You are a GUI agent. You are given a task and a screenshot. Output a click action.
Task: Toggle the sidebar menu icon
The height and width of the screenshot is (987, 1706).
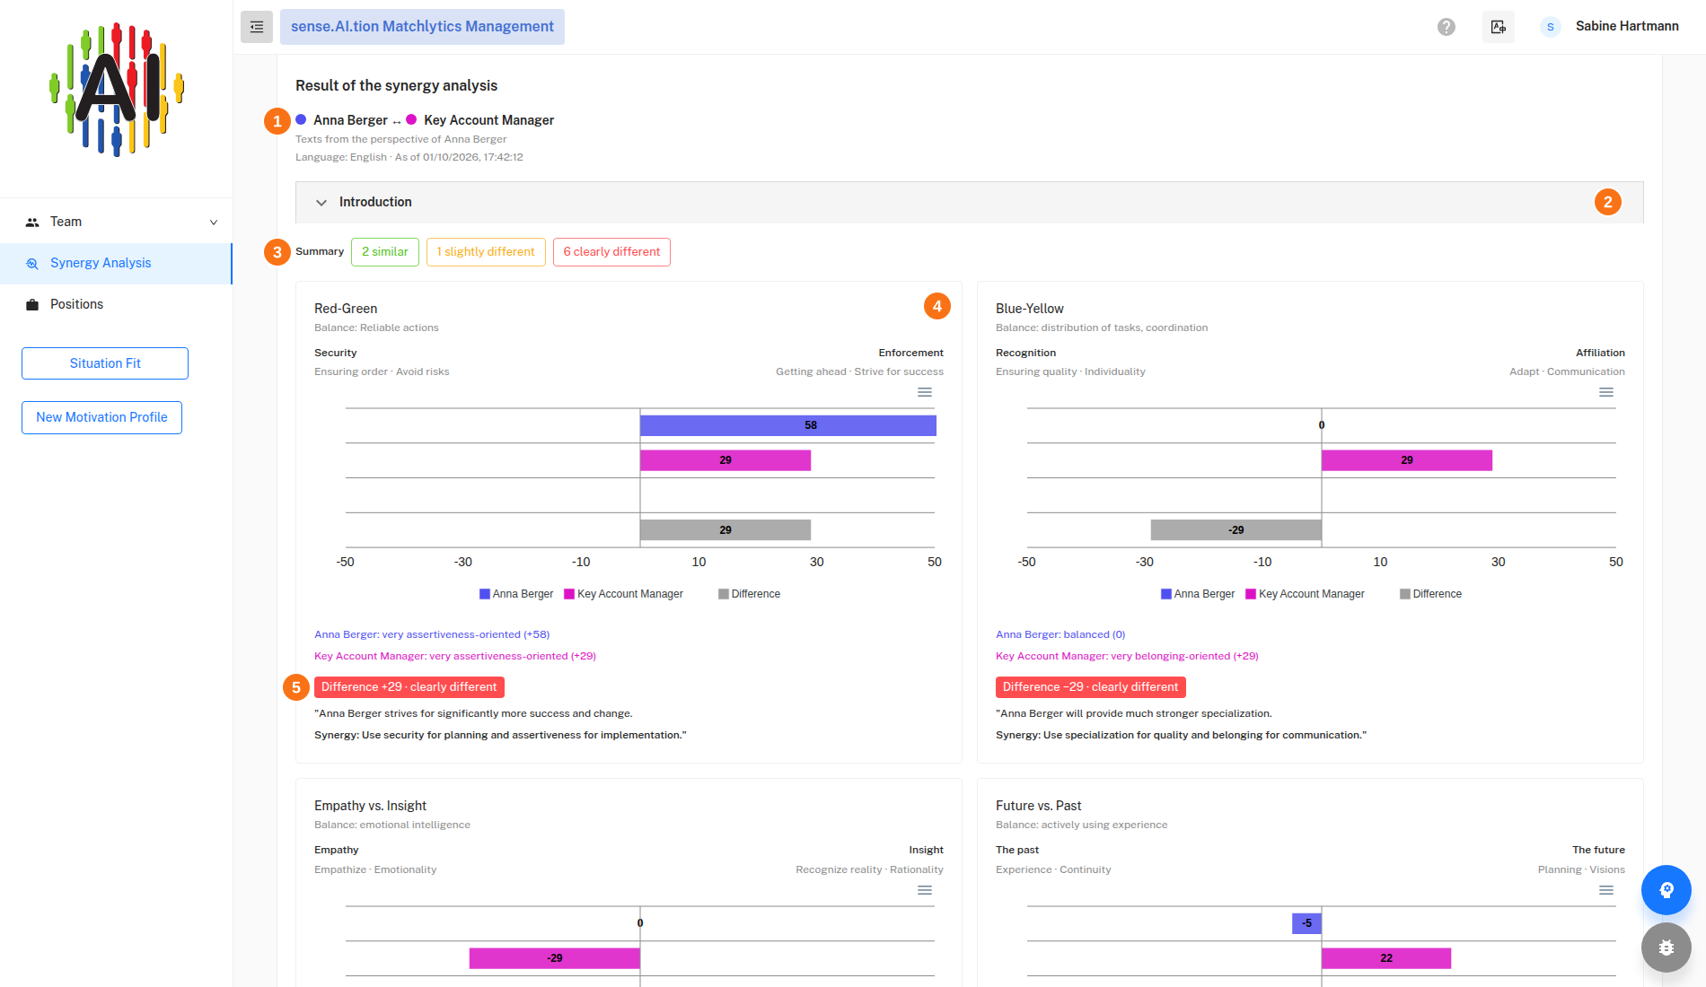pyautogui.click(x=257, y=27)
